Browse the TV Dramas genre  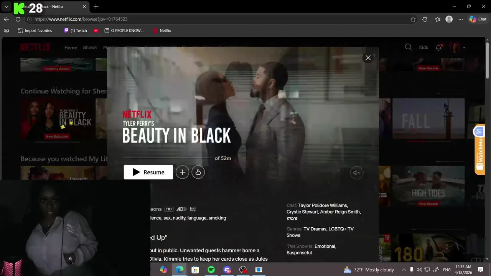[315, 229]
